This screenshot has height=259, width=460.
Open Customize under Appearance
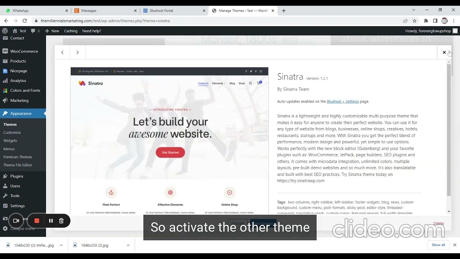point(12,132)
